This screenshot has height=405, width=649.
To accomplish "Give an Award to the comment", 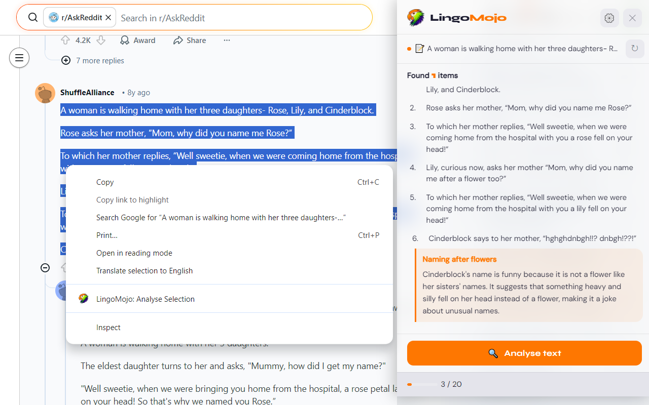I will (137, 40).
